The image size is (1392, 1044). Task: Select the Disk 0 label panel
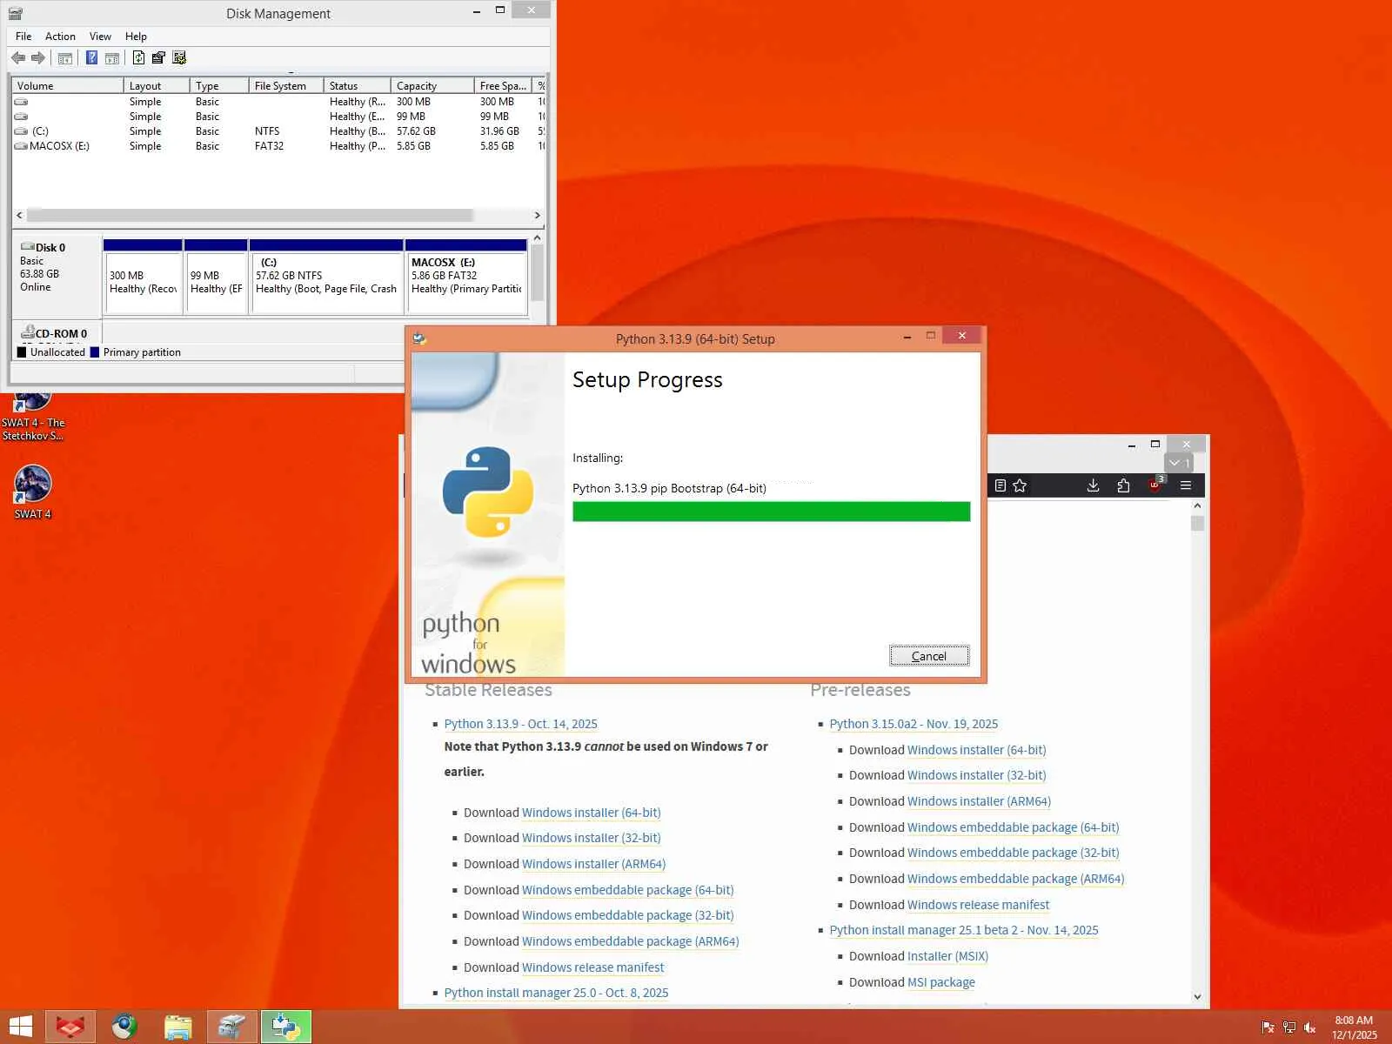(57, 277)
